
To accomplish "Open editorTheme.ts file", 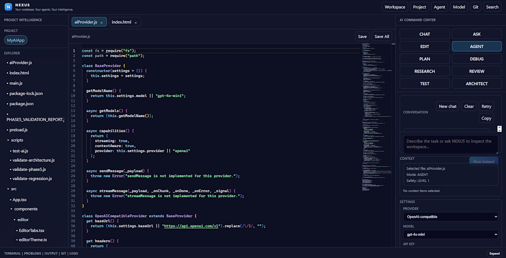I will coord(33,240).
